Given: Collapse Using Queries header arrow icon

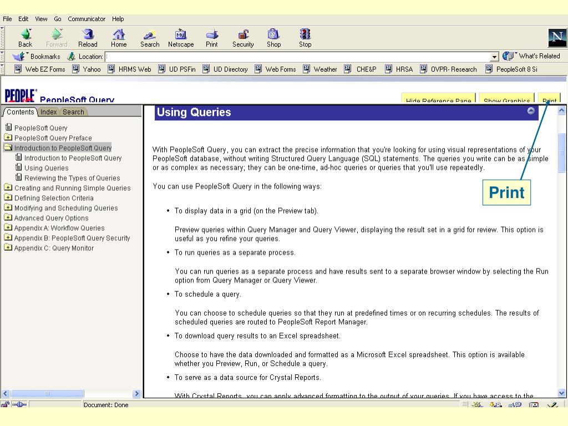Looking at the screenshot, I should 531,111.
